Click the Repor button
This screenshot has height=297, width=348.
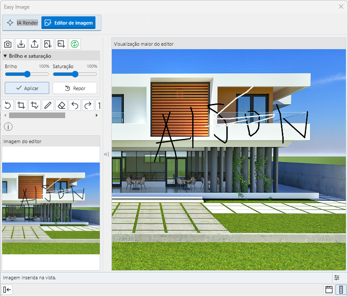[75, 88]
